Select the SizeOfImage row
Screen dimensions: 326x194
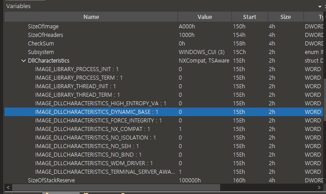[x=164, y=27]
